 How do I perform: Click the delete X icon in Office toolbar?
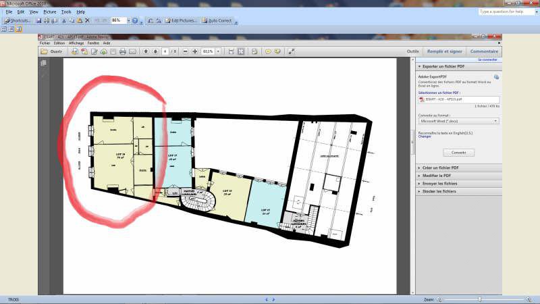coord(87,20)
